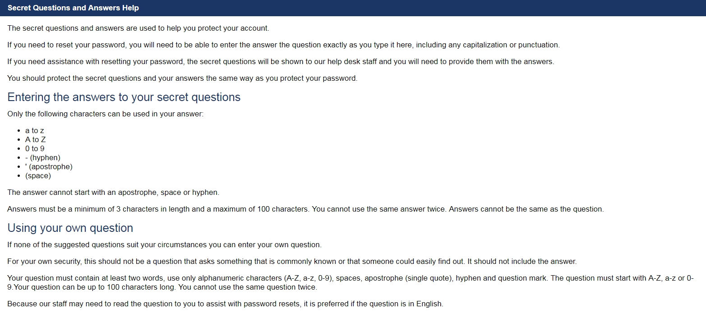
Task: Click the paragraph mentioning help desk staff
Action: [281, 61]
